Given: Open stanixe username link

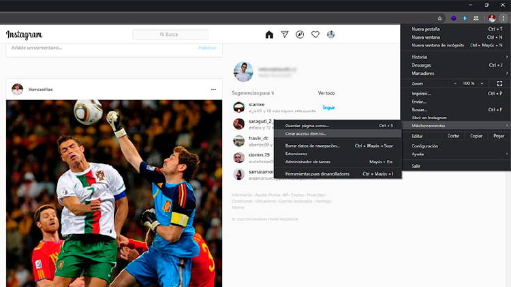Looking at the screenshot, I should (x=256, y=105).
